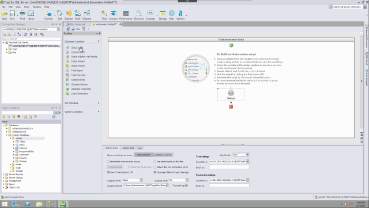The width and height of the screenshot is (369, 208).
Task: Open the Run Mode dropdown
Action: click(247, 155)
